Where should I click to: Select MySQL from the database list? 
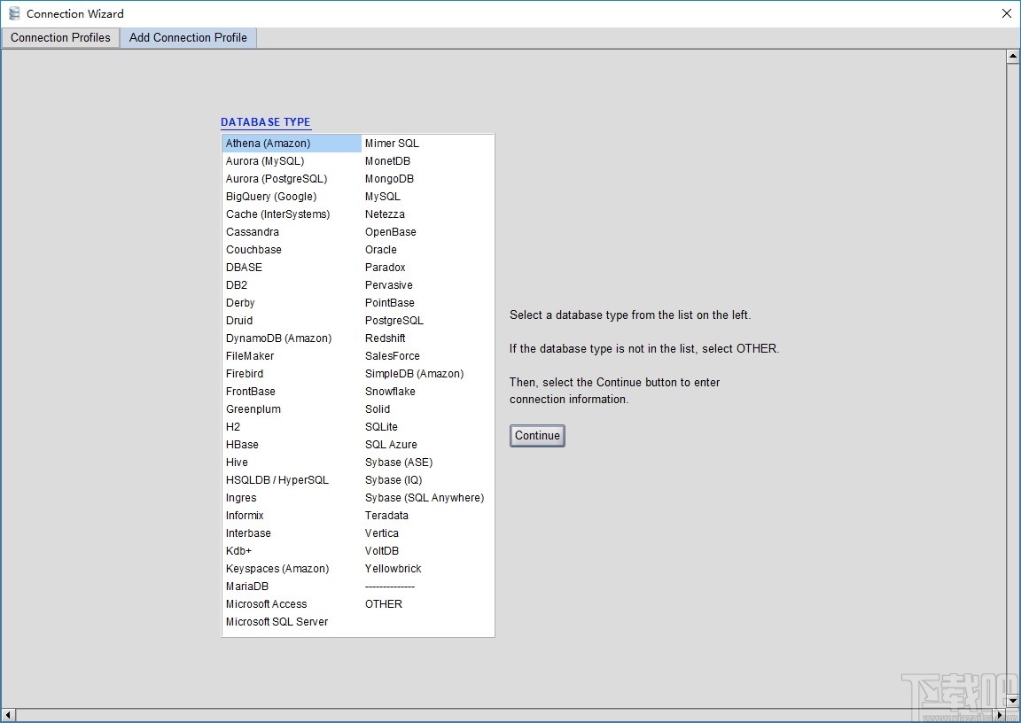(x=382, y=196)
